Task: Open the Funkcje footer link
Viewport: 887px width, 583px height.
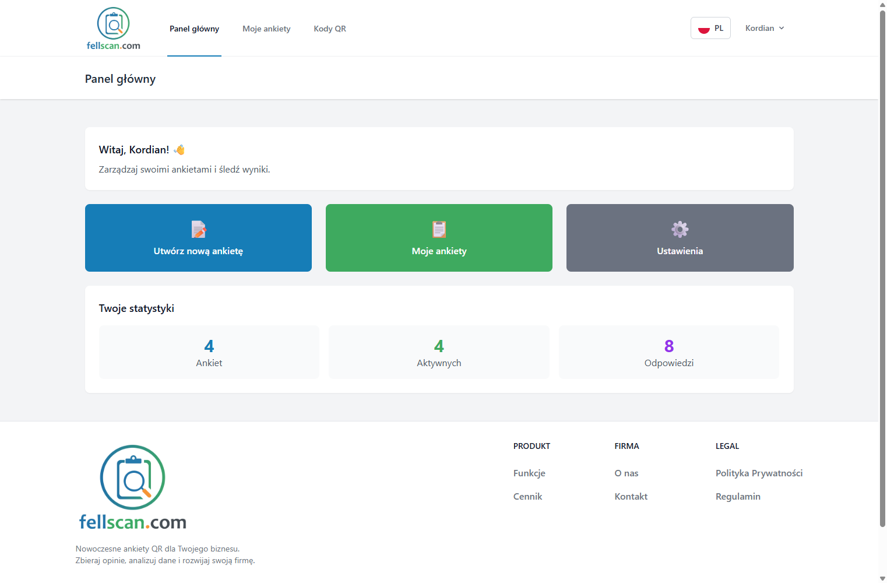Action: click(529, 473)
